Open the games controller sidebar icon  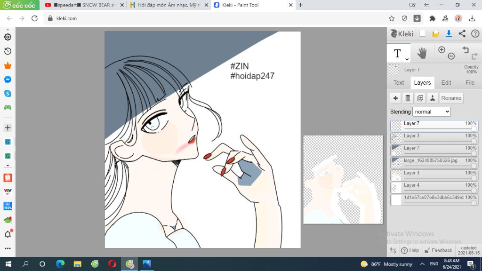8,108
